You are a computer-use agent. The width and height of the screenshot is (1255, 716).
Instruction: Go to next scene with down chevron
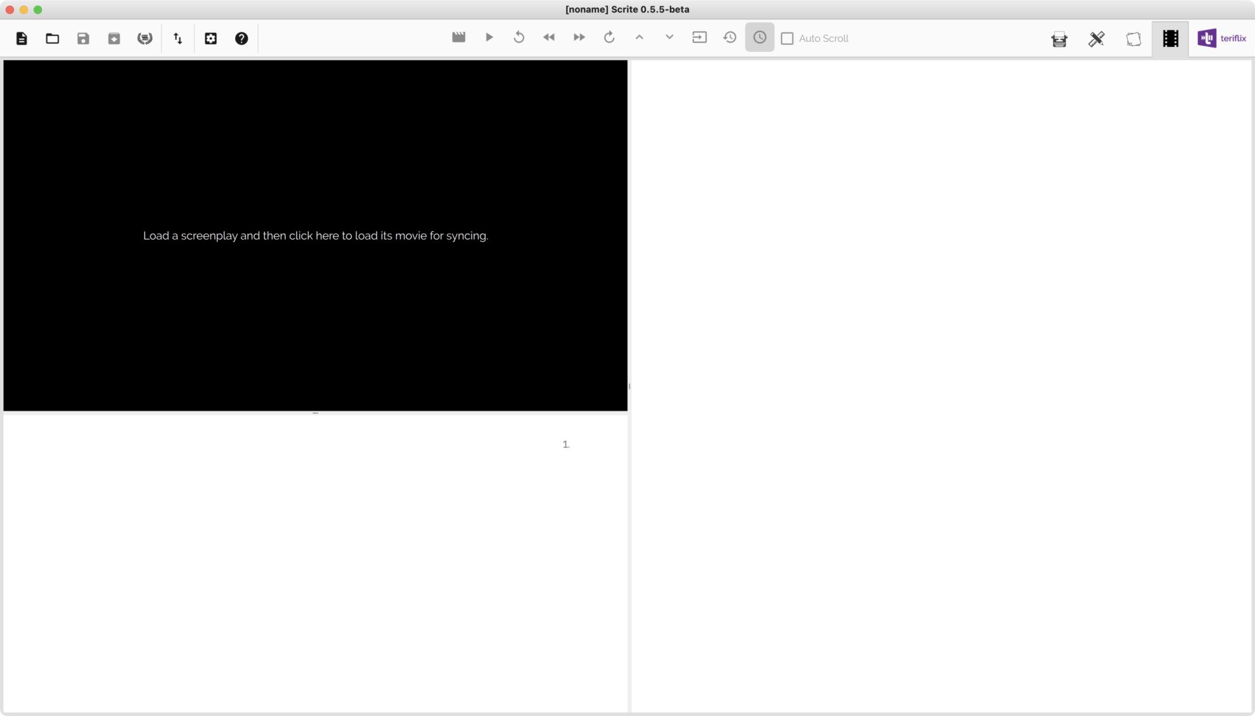669,37
